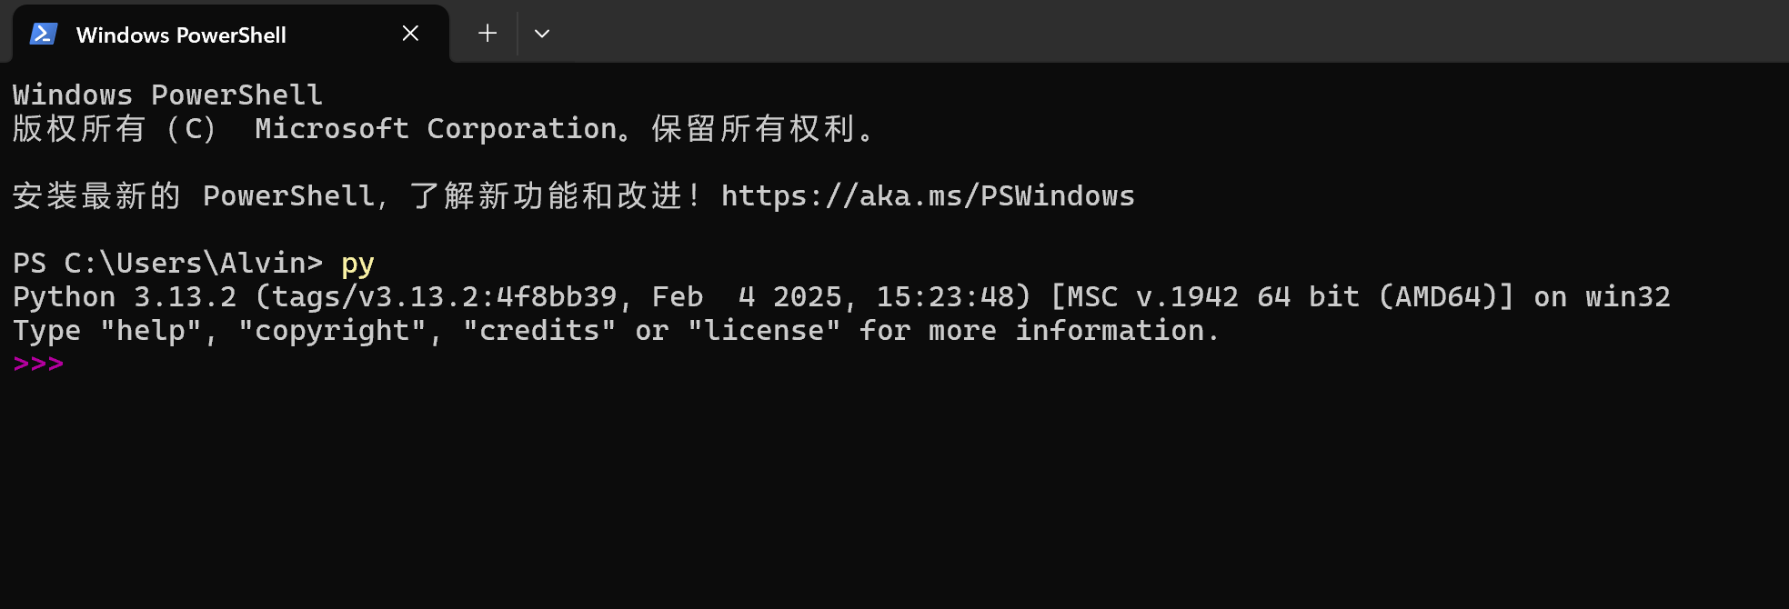Close the Windows PowerShell tab

(x=410, y=34)
